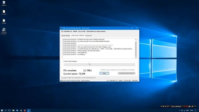Select the LOW-LEVEL FORMAT tab
199x112 pixels.
point(77,35)
